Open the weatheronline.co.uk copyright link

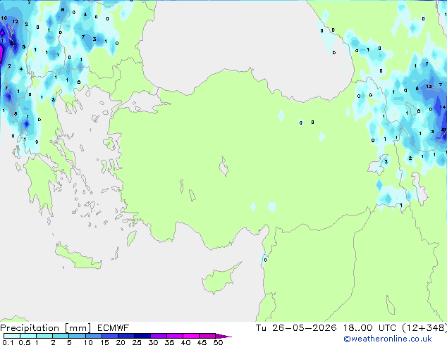click(388, 339)
